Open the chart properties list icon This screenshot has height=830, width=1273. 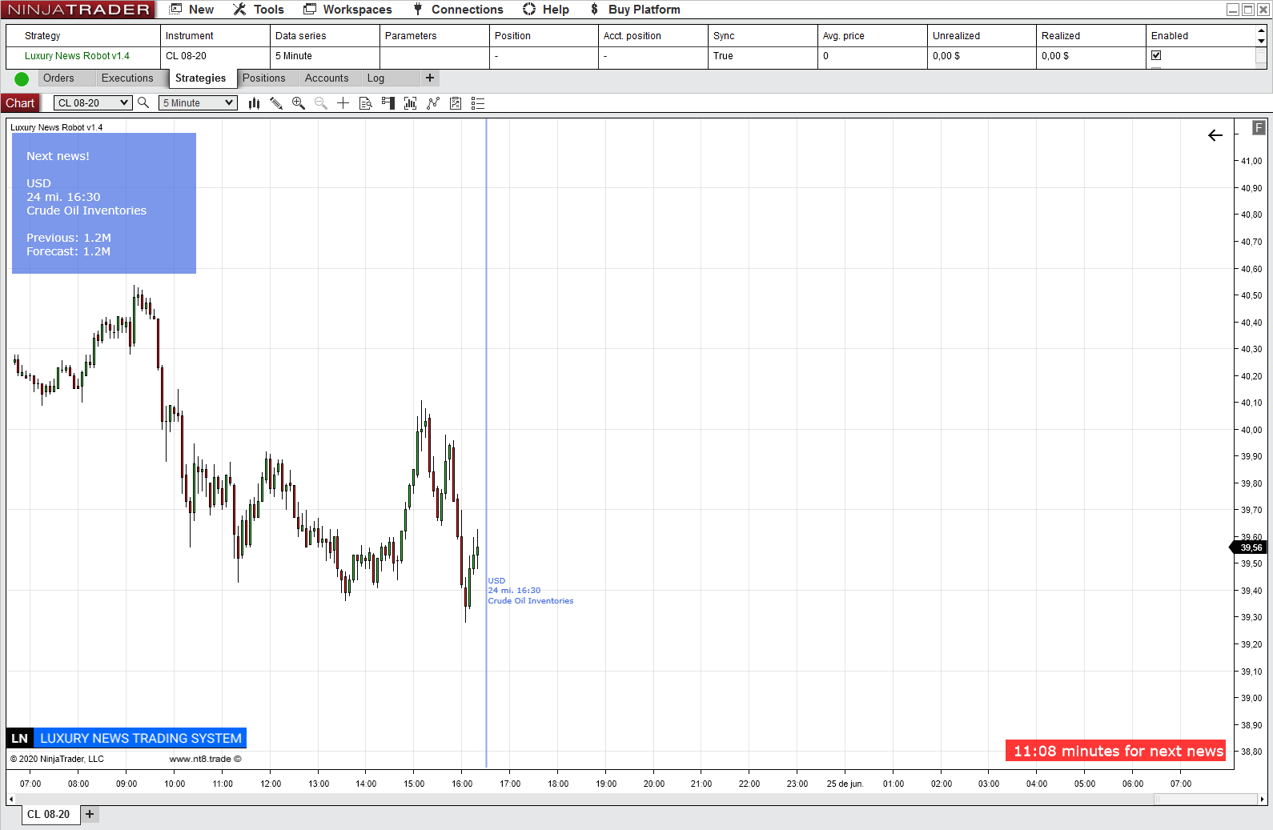(x=478, y=103)
